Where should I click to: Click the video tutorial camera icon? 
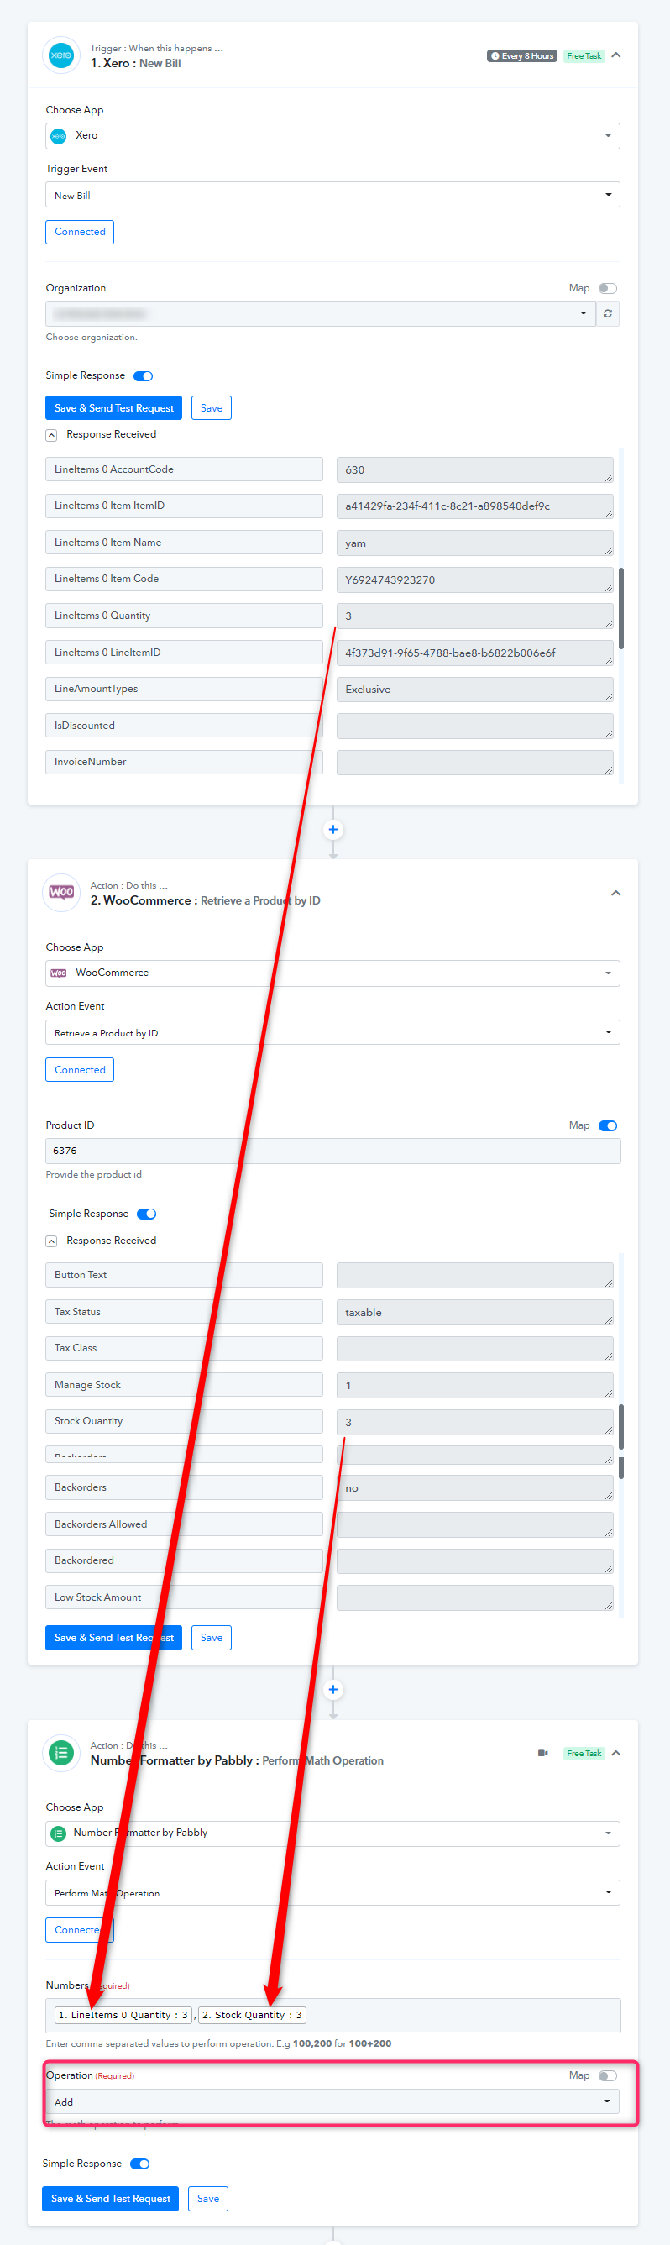(542, 1753)
